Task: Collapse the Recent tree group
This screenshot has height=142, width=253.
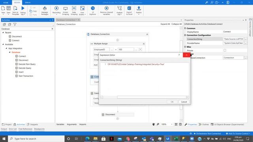Action: coord(3,32)
